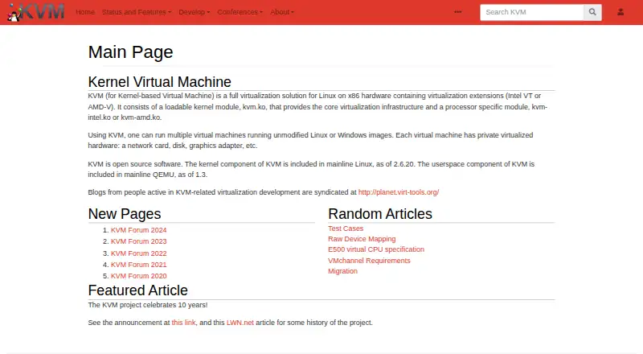This screenshot has height=354, width=643.
Task: Open the KVM Forum 2022 page
Action: [x=138, y=253]
